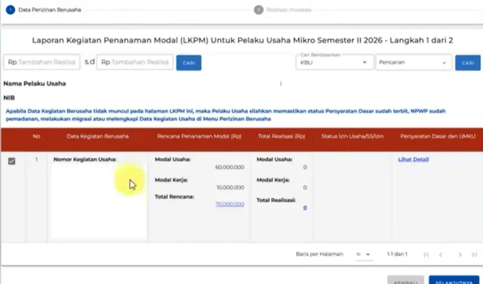Click the Total Realisasi 0 link
Viewport: 483px width, 284px height.
click(305, 208)
